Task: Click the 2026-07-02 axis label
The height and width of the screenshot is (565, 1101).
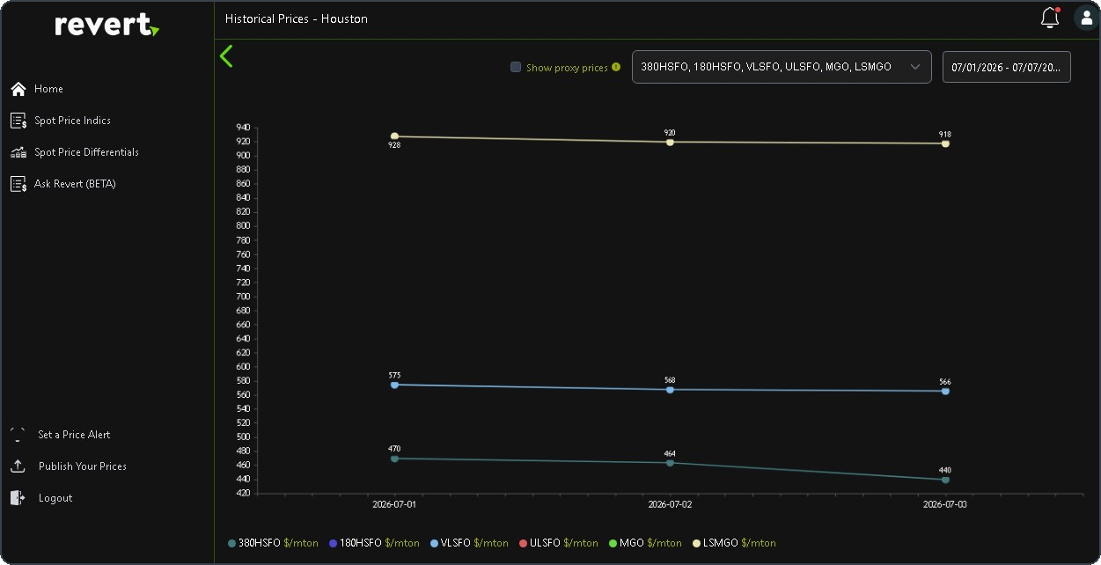Action: coord(670,505)
